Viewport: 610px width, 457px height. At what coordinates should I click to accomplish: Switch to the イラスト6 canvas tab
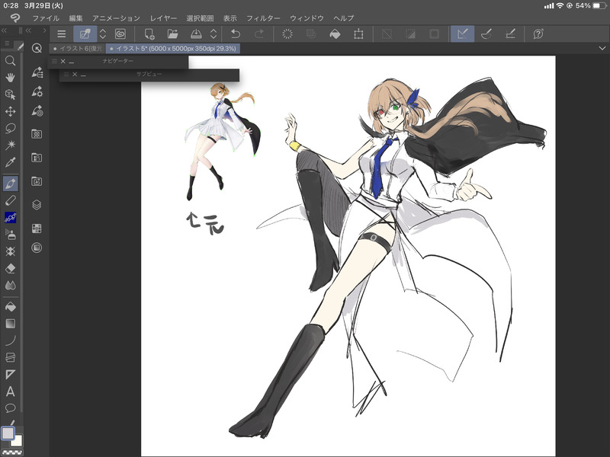click(x=78, y=49)
